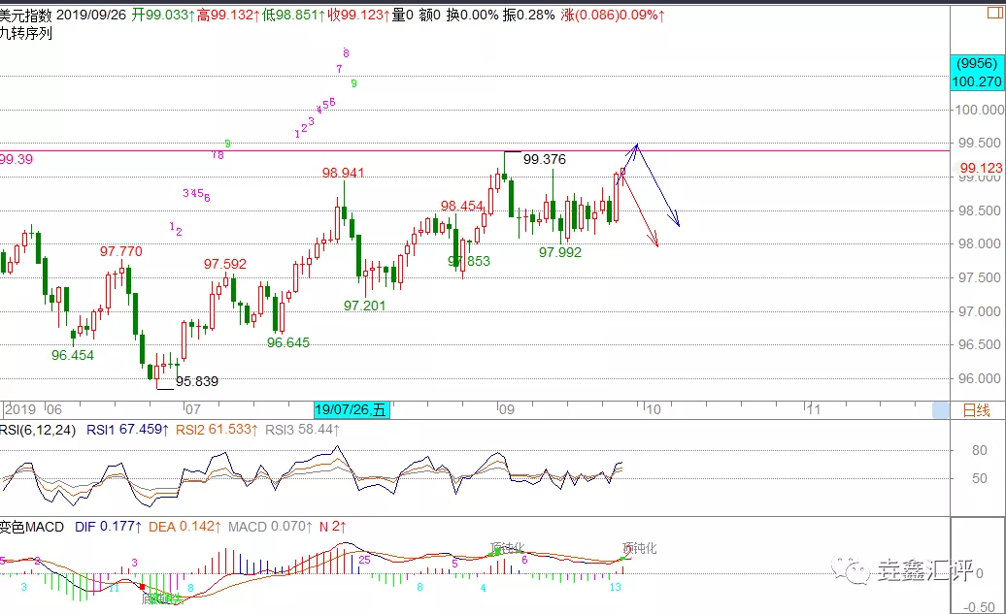Click the N 2 value in MACD header
Screen dimensions: 1006x614
click(333, 527)
